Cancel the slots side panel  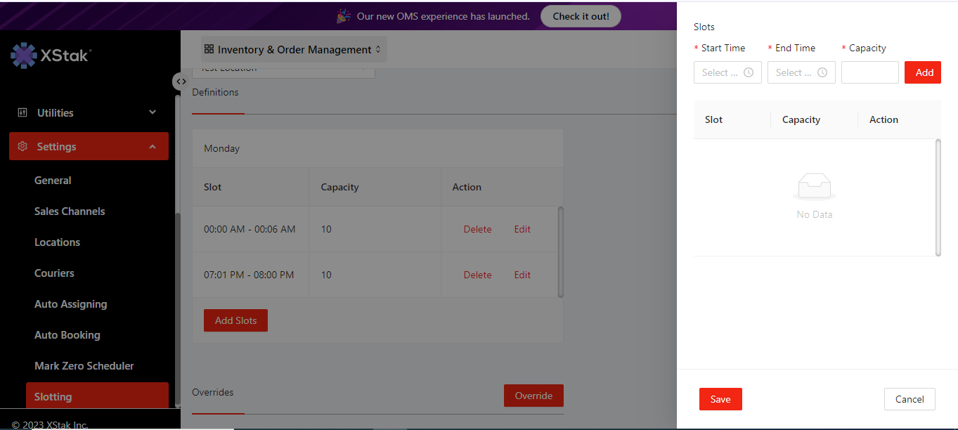coord(909,399)
